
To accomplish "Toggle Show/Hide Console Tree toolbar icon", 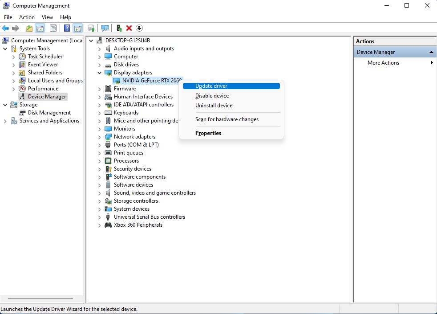I will [x=40, y=28].
